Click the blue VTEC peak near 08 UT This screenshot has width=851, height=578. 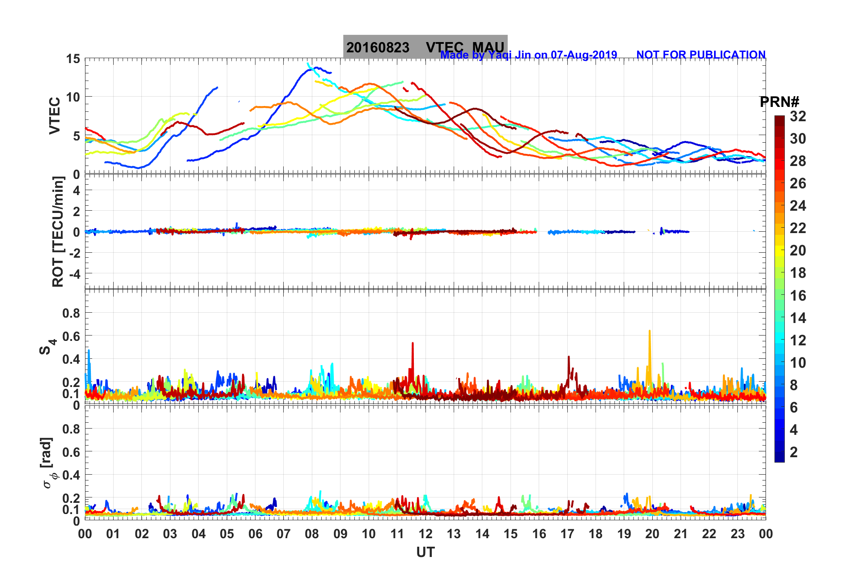(x=317, y=68)
